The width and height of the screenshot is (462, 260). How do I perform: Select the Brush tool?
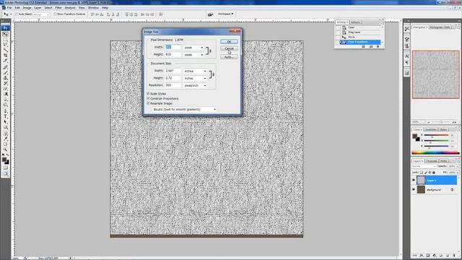tap(5, 72)
